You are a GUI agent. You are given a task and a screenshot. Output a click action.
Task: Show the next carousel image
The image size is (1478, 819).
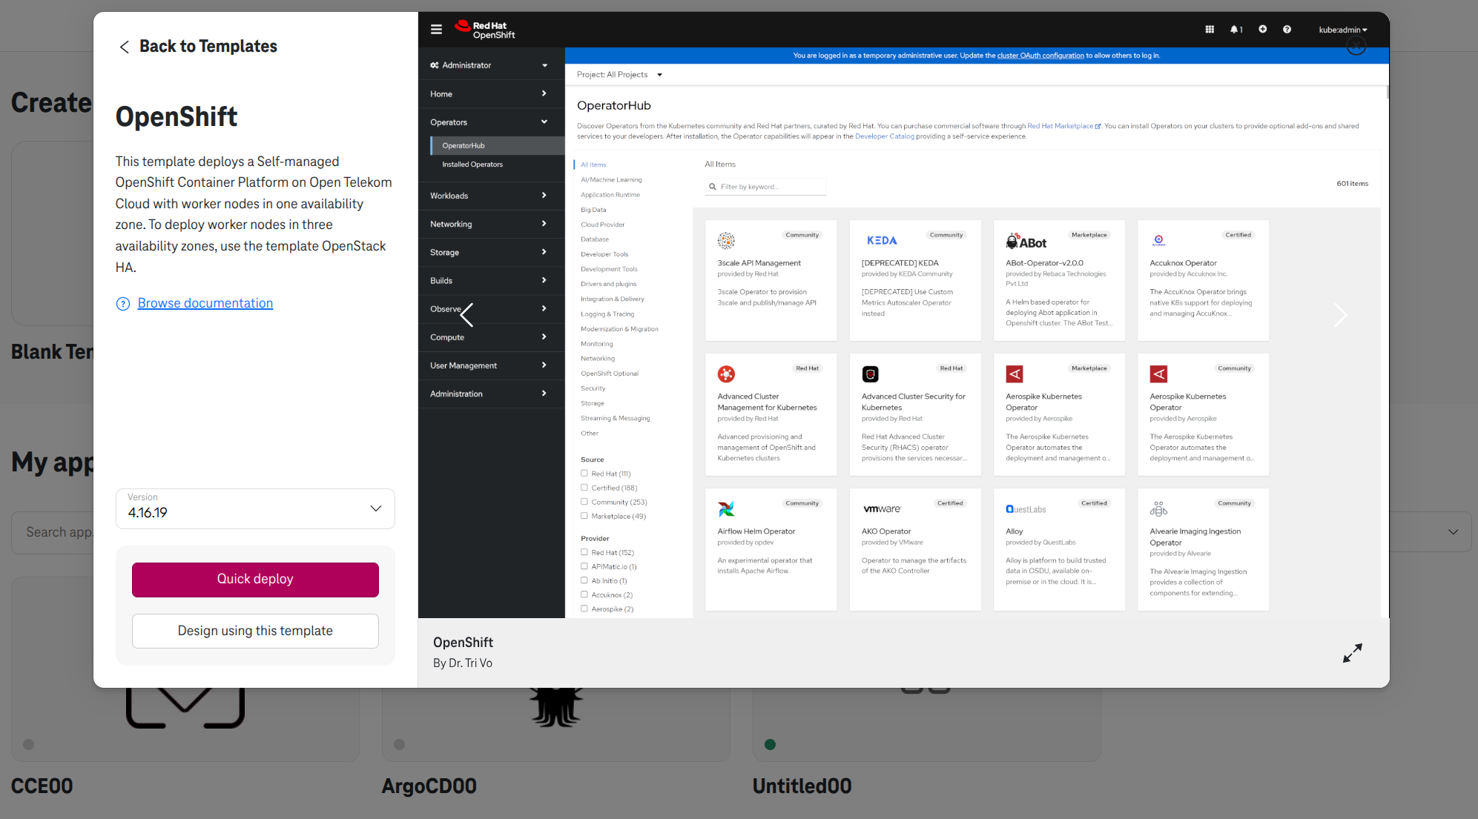[1340, 315]
